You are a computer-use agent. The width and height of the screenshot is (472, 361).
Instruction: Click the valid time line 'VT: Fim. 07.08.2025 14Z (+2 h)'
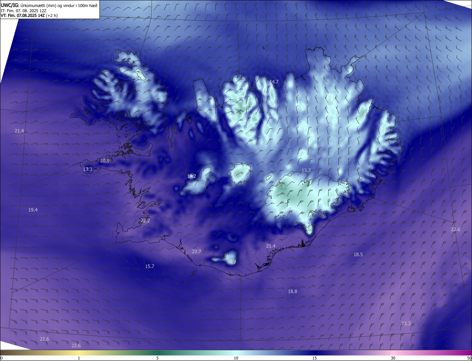[x=29, y=16]
